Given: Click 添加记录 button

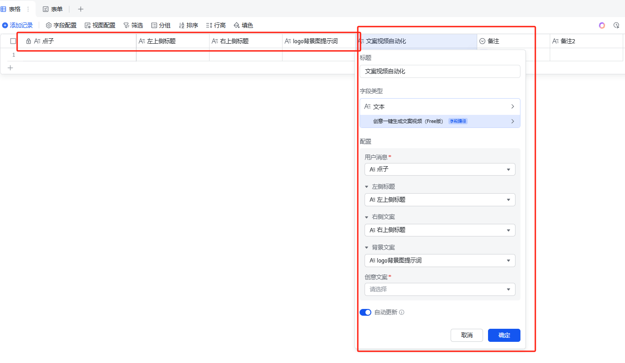Looking at the screenshot, I should pos(18,25).
